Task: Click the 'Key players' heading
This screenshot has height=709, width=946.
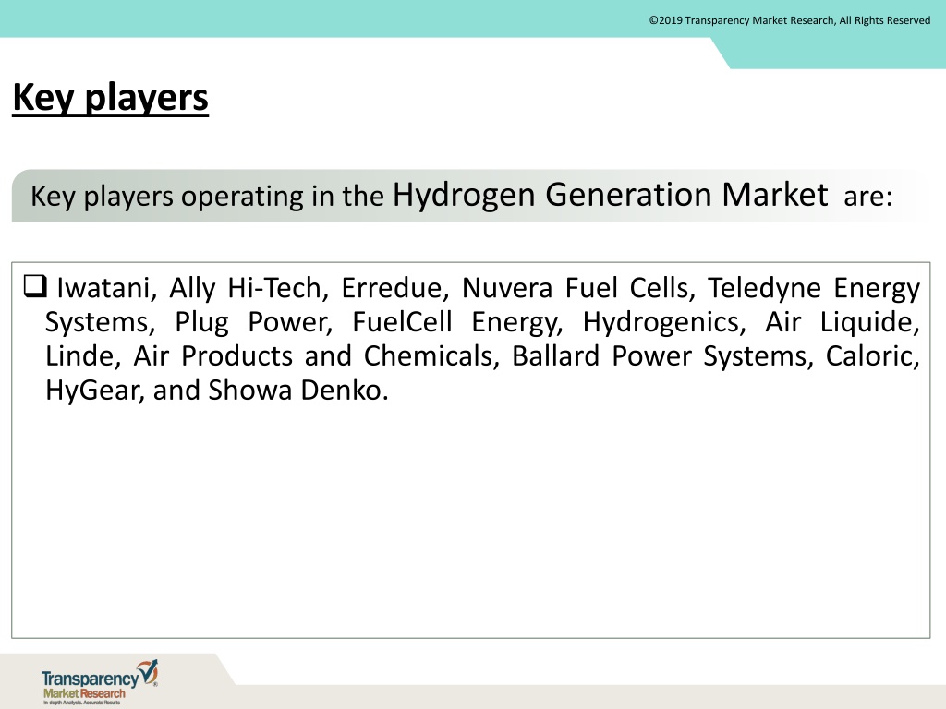Action: (x=111, y=97)
